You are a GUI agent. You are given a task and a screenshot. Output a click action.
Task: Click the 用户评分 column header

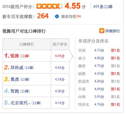tap(60, 44)
